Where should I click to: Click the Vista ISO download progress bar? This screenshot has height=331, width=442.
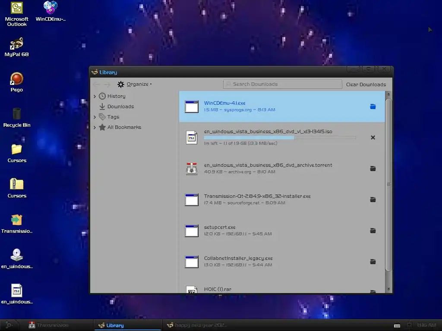click(280, 137)
